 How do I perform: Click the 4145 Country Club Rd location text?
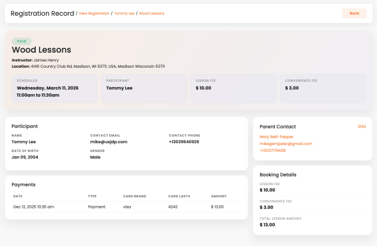pos(98,67)
